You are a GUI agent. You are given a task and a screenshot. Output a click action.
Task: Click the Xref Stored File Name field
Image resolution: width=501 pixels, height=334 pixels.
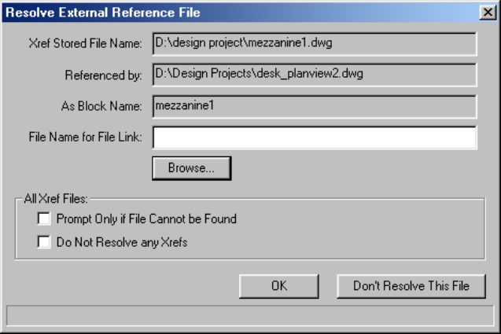pos(314,44)
